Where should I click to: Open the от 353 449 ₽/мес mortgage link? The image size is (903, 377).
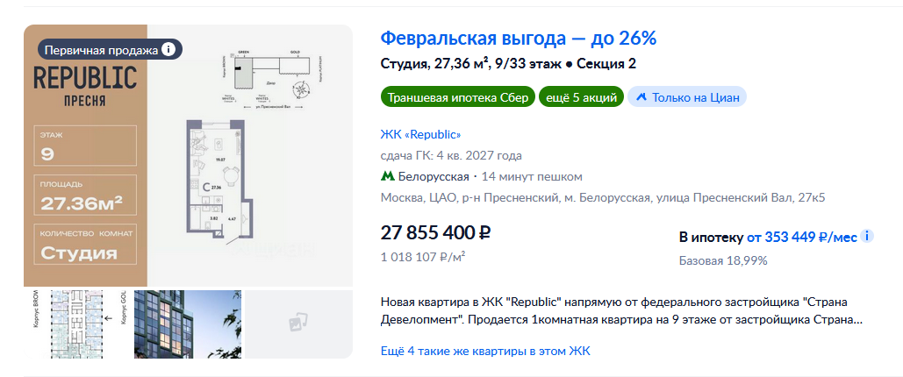tap(801, 237)
